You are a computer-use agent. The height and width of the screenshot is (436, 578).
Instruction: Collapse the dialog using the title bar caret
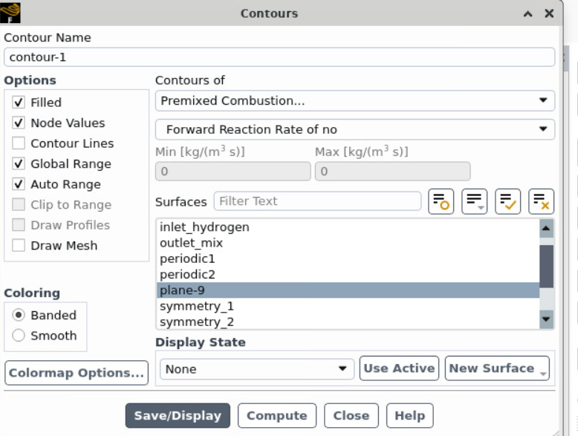(527, 13)
